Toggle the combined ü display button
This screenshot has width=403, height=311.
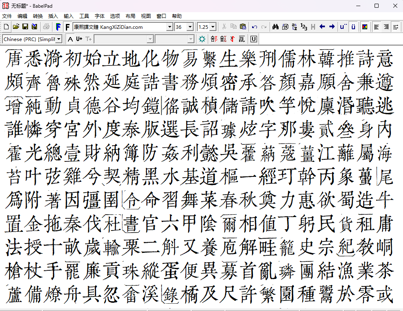353,27
